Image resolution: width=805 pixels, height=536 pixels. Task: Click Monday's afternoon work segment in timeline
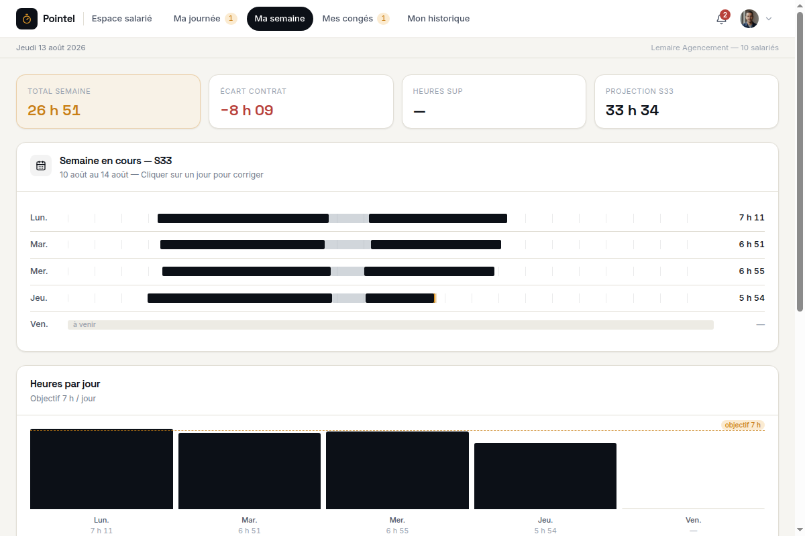[x=438, y=218]
